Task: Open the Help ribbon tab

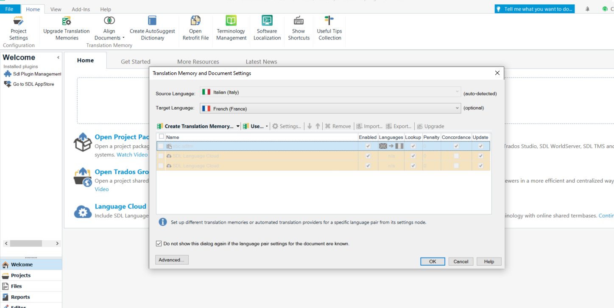Action: click(x=106, y=9)
